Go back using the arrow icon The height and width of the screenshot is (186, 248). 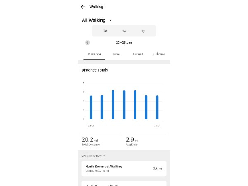pyautogui.click(x=83, y=7)
